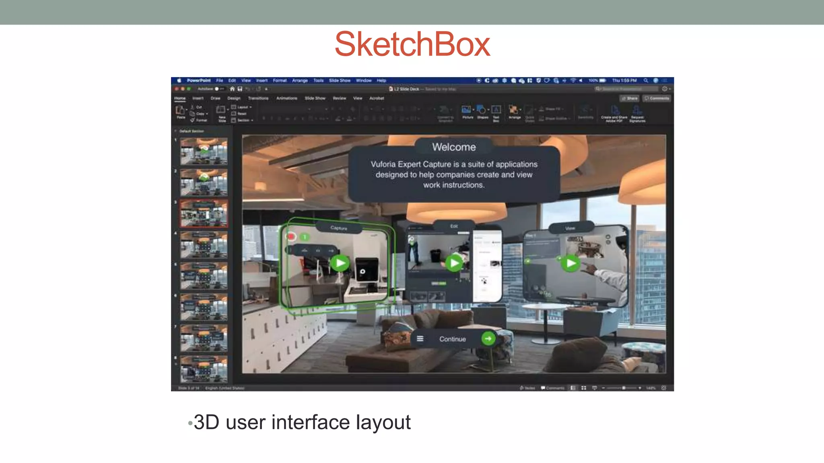The image size is (824, 463).
Task: Click the Home icon in title bar
Action: 232,89
